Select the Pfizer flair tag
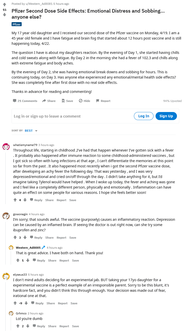This screenshot has height=331, width=185. [17, 24]
